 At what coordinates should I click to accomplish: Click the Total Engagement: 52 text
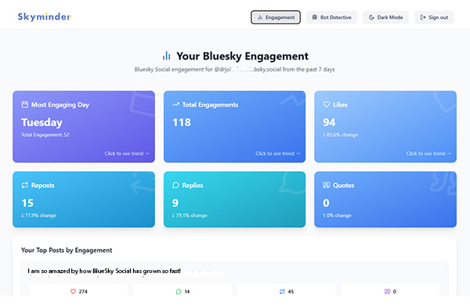point(45,135)
